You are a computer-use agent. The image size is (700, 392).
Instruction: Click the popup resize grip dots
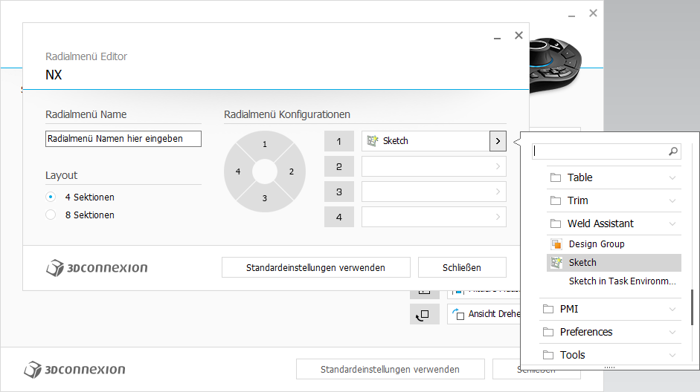(x=609, y=367)
